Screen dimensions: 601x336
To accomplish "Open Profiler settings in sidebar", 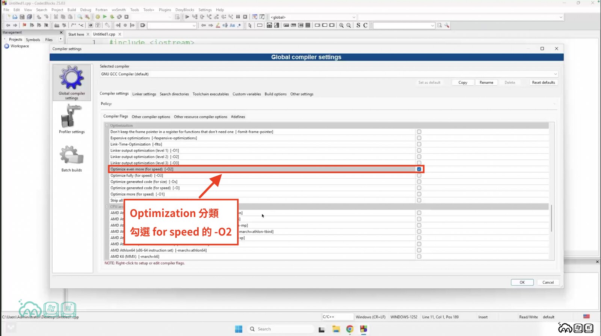I will [72, 119].
